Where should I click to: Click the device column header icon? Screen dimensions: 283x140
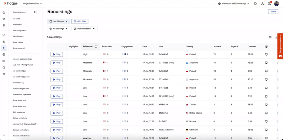(266, 47)
